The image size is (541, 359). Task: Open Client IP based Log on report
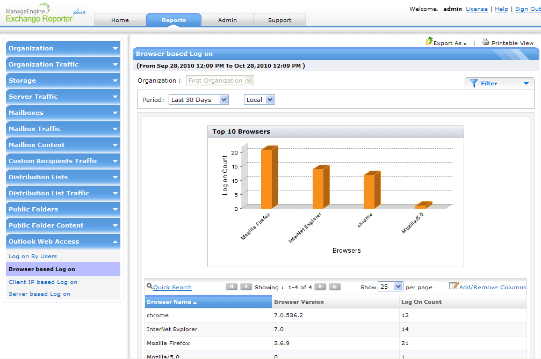point(43,282)
